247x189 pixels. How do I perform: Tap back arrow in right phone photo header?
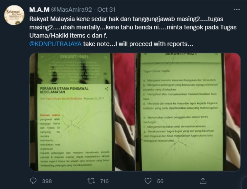[x=146, y=54]
